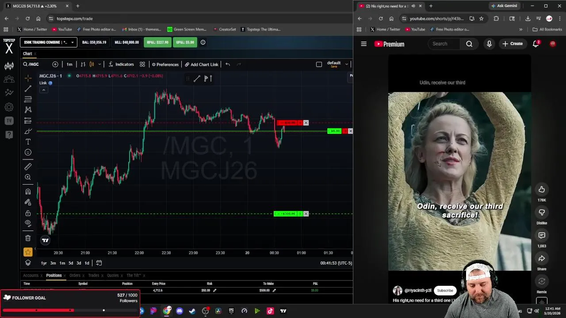Open the Indicators dialog
The width and height of the screenshot is (566, 318).
tap(121, 64)
